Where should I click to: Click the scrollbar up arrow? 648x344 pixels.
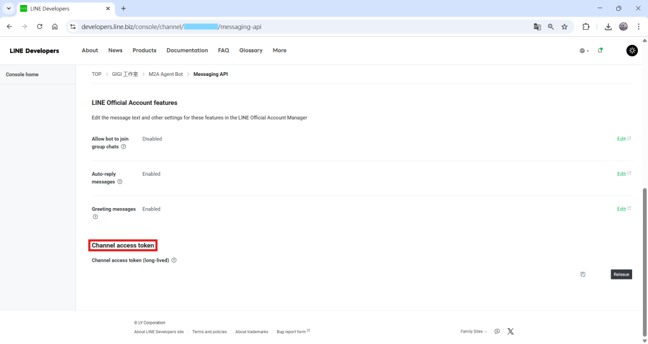644,40
